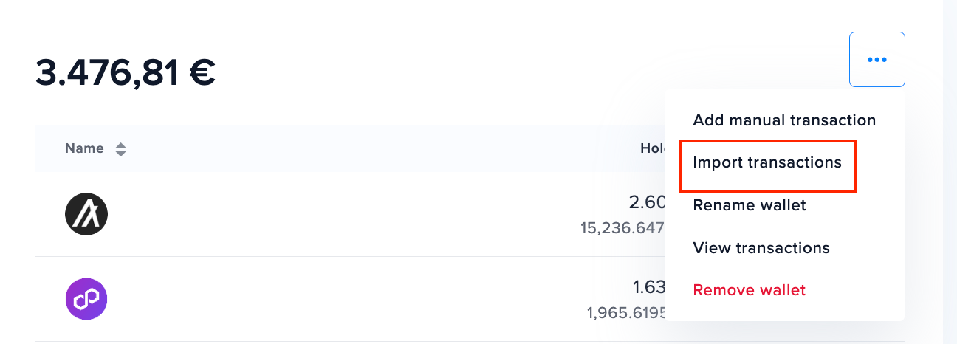This screenshot has width=957, height=344.
Task: Sort the table by Name column header
Action: point(84,148)
